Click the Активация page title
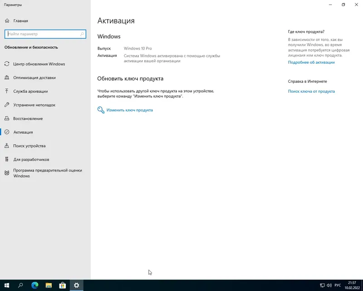Viewport: 363px width, 291px height. point(116,20)
